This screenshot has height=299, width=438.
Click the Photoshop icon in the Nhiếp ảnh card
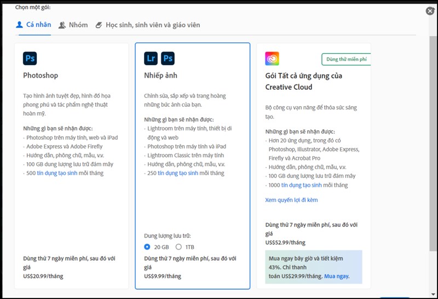pyautogui.click(x=168, y=59)
